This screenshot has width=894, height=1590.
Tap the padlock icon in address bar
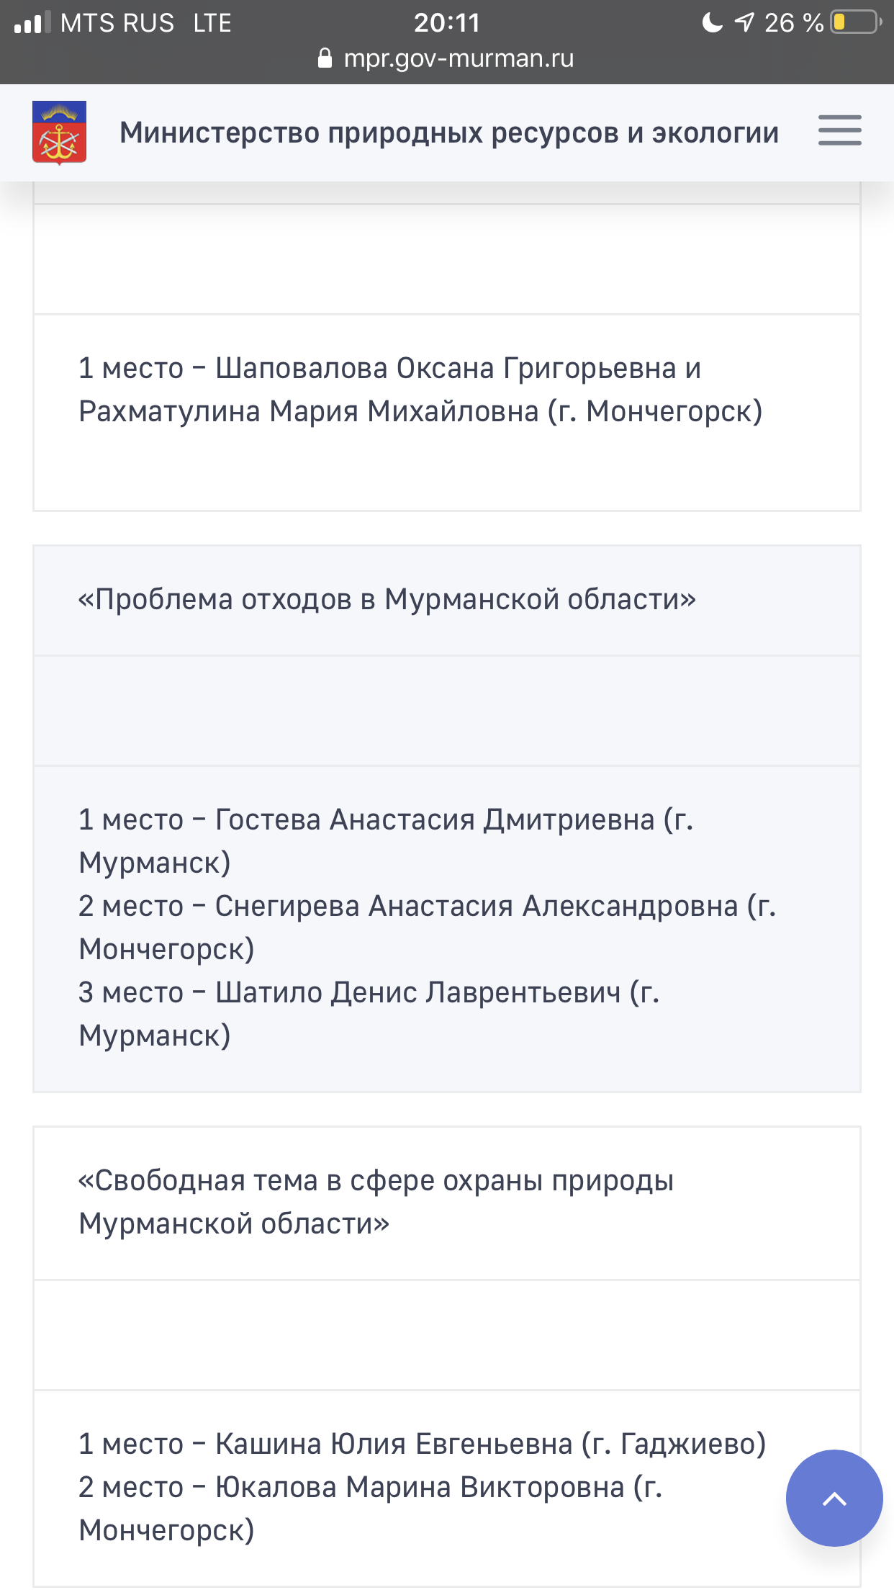click(x=325, y=58)
